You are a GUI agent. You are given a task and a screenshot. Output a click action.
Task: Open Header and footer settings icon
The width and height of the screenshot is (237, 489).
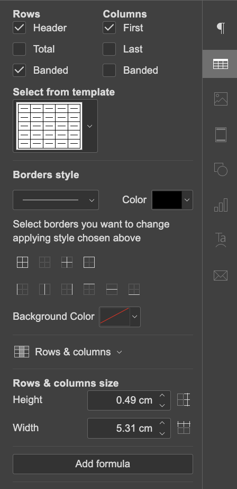[221, 135]
